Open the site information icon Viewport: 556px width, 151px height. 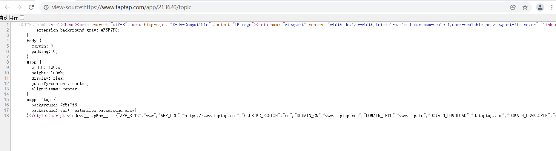(46, 7)
